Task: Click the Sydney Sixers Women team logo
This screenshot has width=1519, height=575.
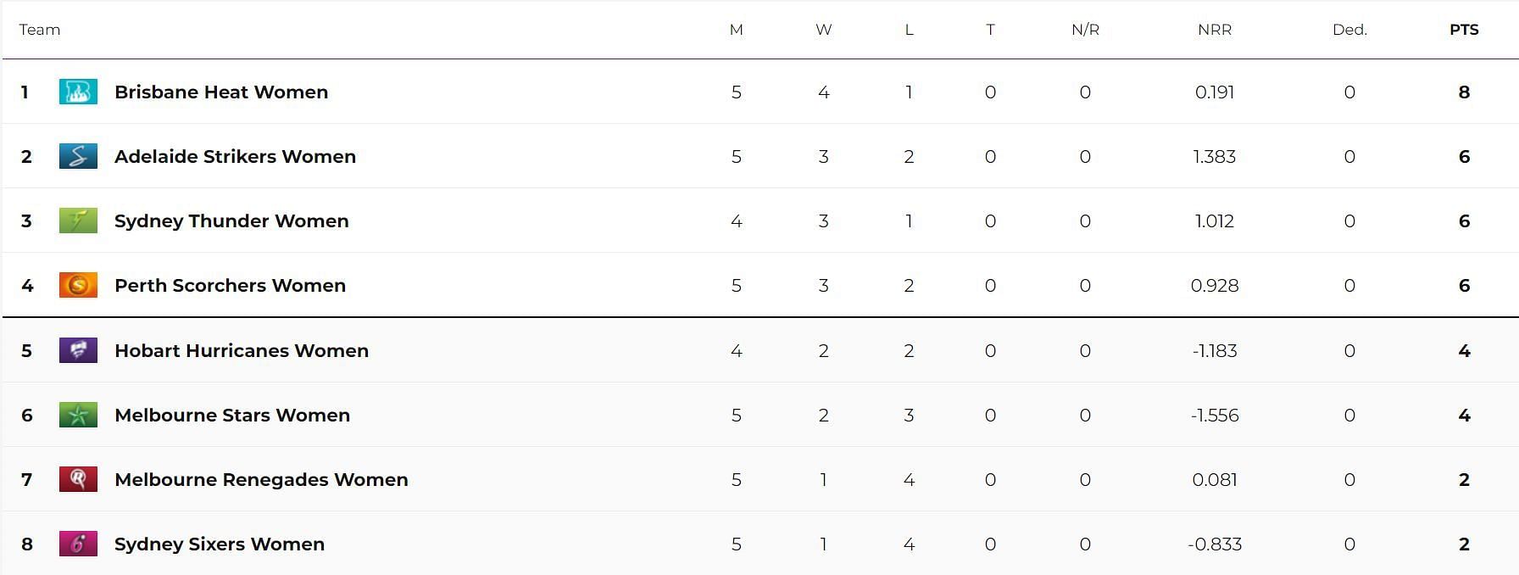Action: point(78,544)
